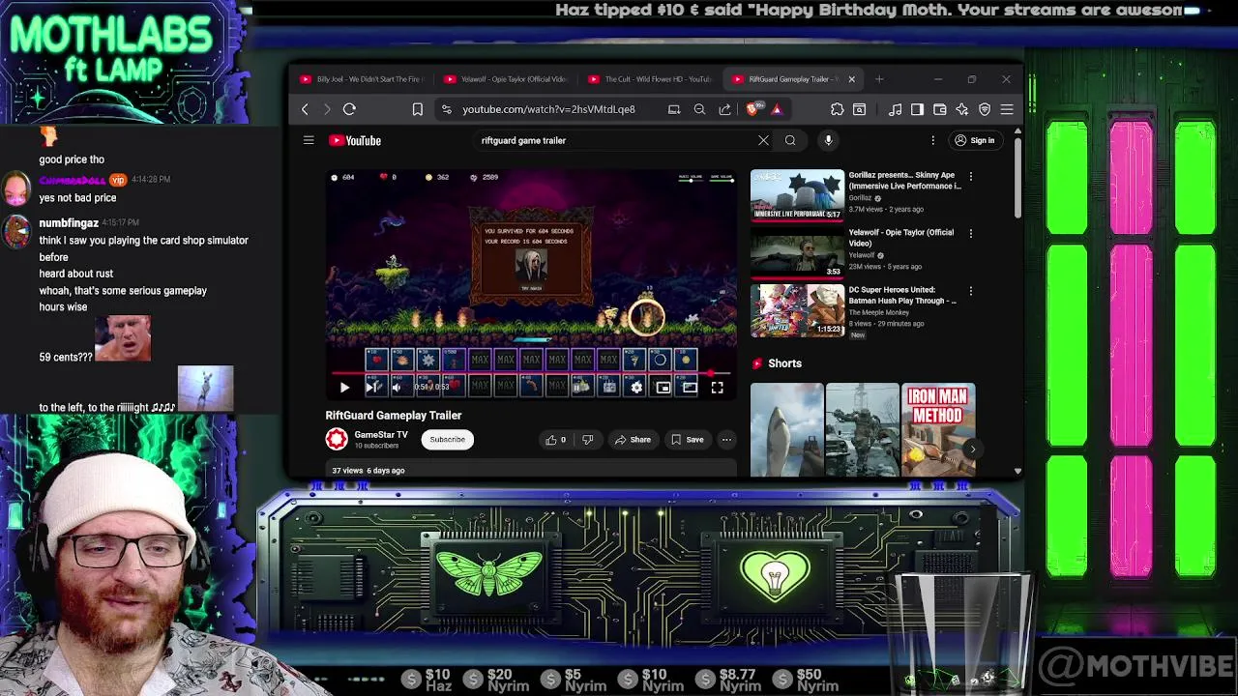
Task: Switch video to miniplayer
Action: (x=663, y=388)
